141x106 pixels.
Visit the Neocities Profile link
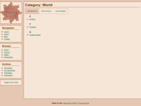pyautogui.click(x=70, y=103)
